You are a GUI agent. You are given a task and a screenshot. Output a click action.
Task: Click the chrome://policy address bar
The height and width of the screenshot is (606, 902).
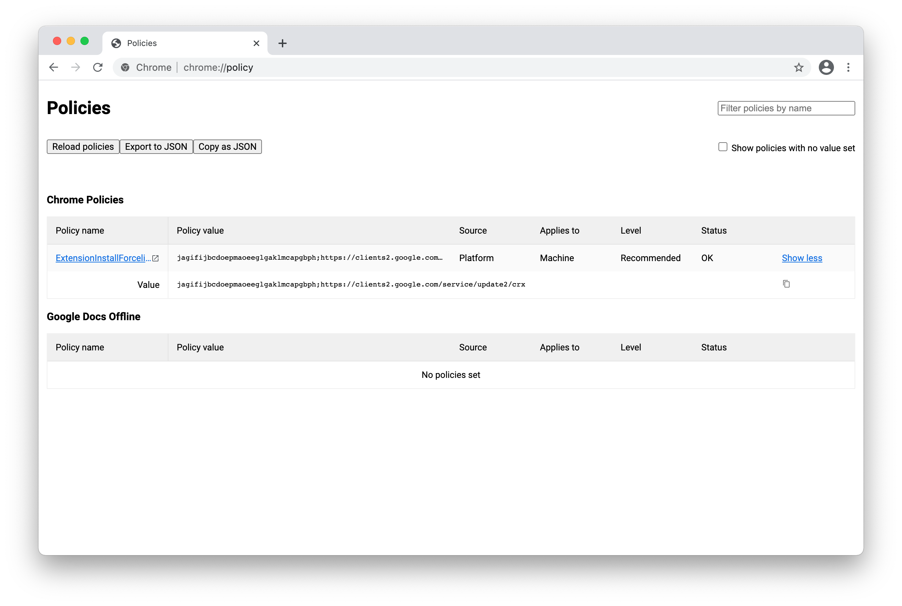point(462,68)
